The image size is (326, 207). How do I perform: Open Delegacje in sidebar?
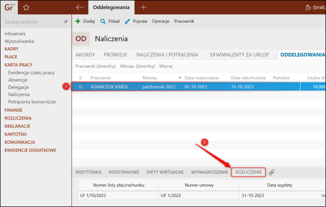point(18,87)
